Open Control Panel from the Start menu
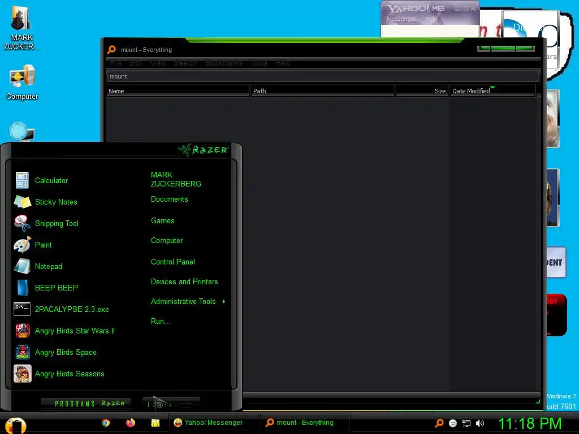 click(x=173, y=262)
